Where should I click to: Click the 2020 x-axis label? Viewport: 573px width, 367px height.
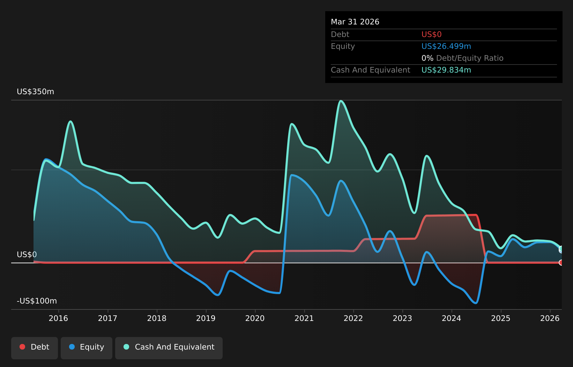point(255,318)
